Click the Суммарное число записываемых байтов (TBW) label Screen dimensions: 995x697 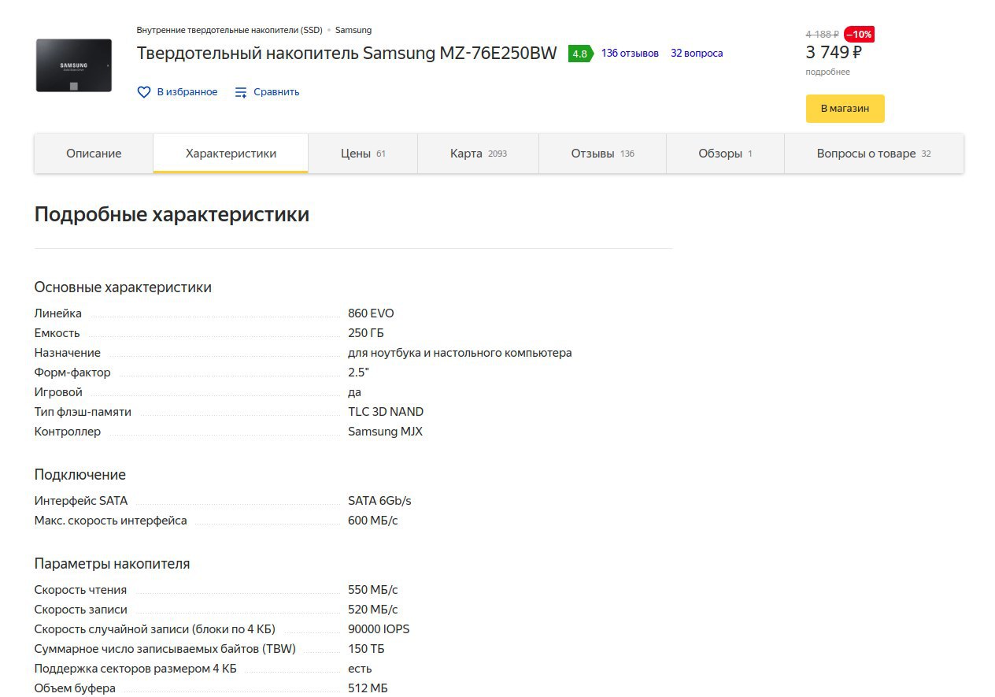[165, 649]
